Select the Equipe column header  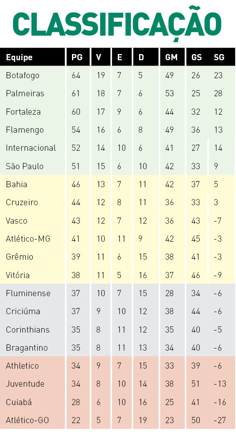click(19, 58)
